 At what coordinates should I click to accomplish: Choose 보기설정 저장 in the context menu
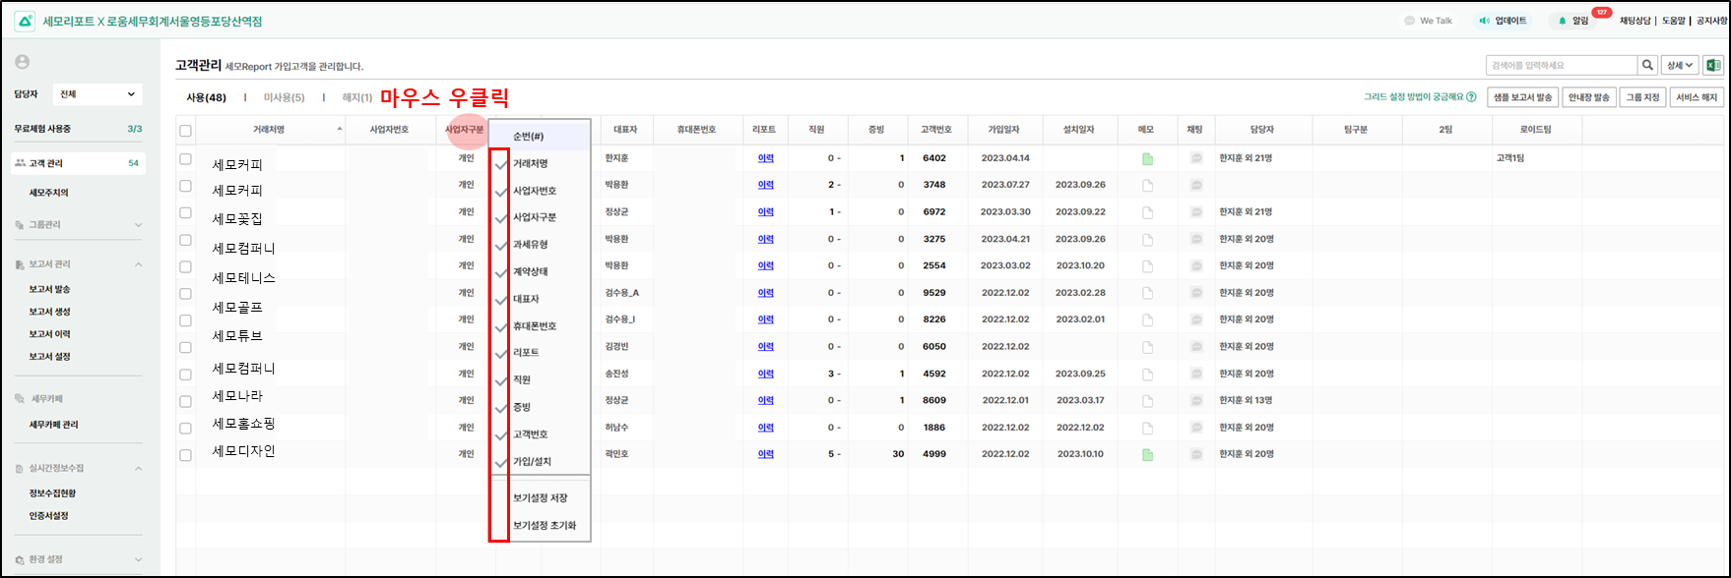tap(540, 498)
